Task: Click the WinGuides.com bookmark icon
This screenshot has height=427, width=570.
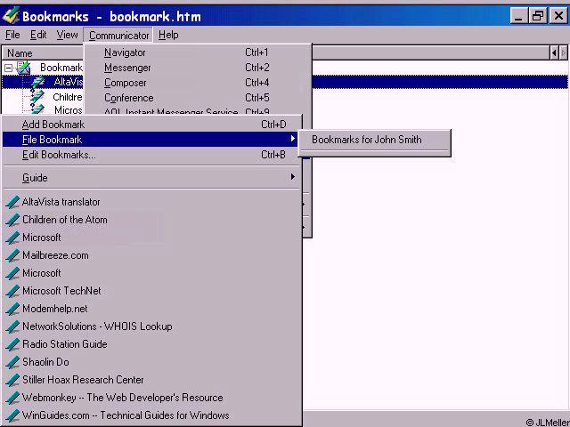Action: click(12, 415)
